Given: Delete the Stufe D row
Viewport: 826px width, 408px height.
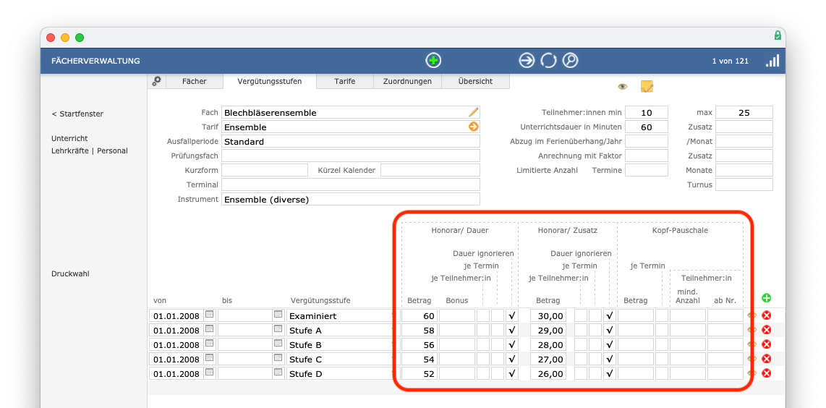Looking at the screenshot, I should [x=767, y=373].
